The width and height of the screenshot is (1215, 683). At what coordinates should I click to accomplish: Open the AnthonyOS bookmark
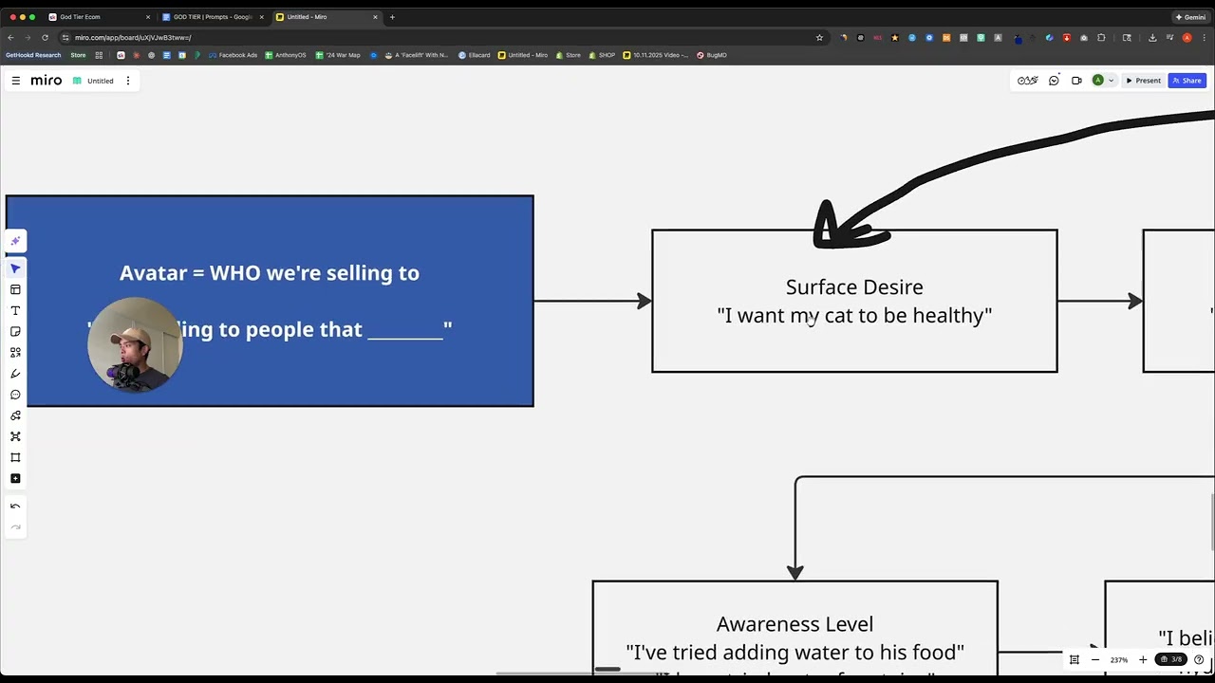coord(286,55)
